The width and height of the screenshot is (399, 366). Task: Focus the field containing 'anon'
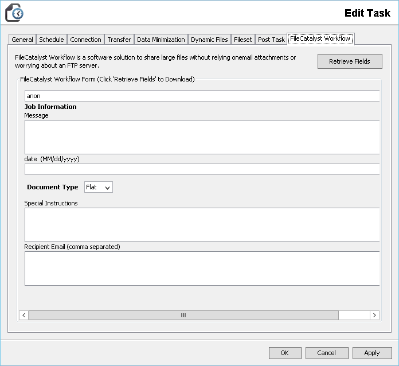(x=202, y=96)
